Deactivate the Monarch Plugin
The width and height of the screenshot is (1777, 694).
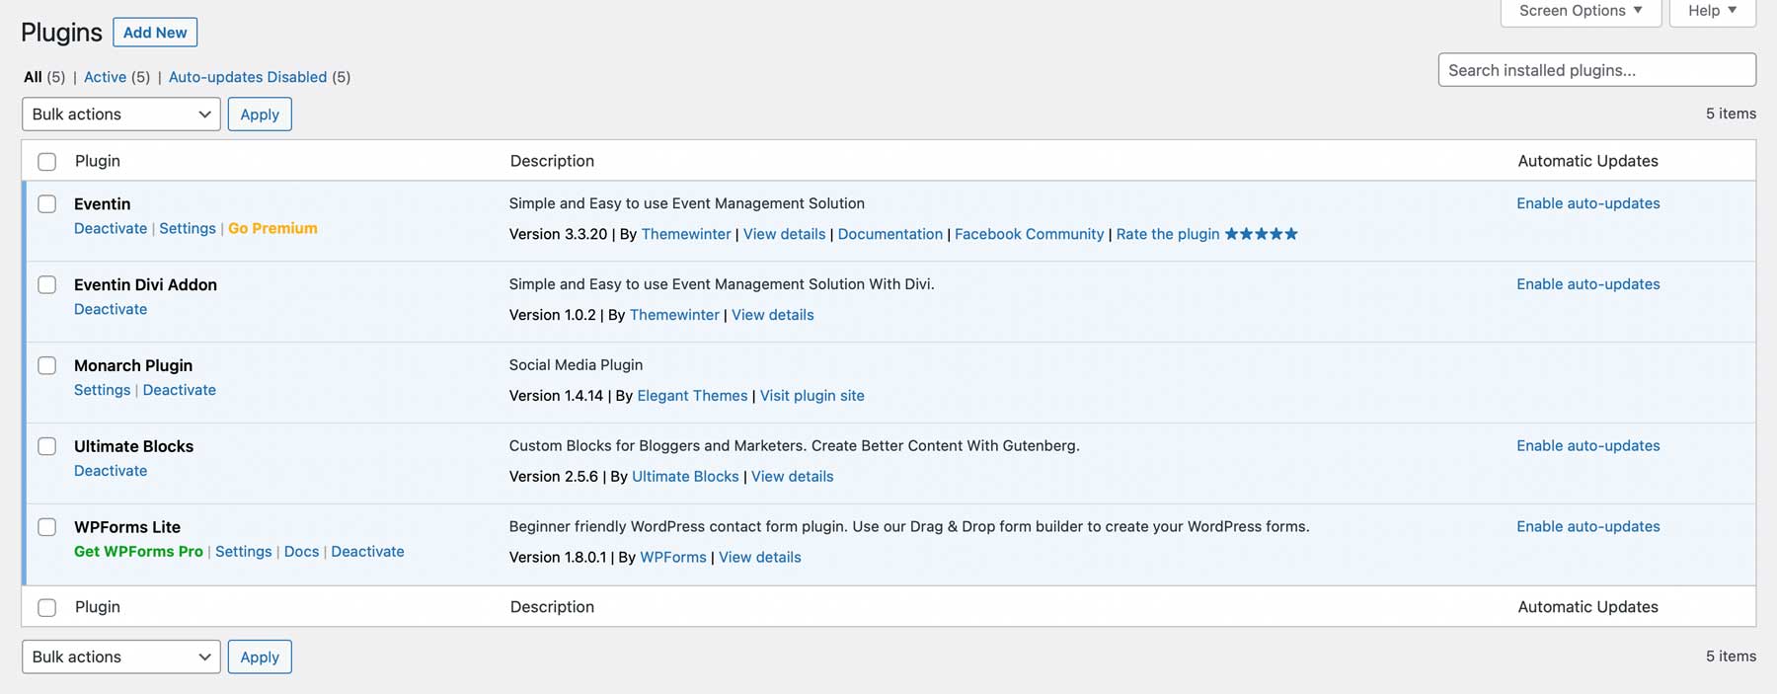pyautogui.click(x=179, y=390)
